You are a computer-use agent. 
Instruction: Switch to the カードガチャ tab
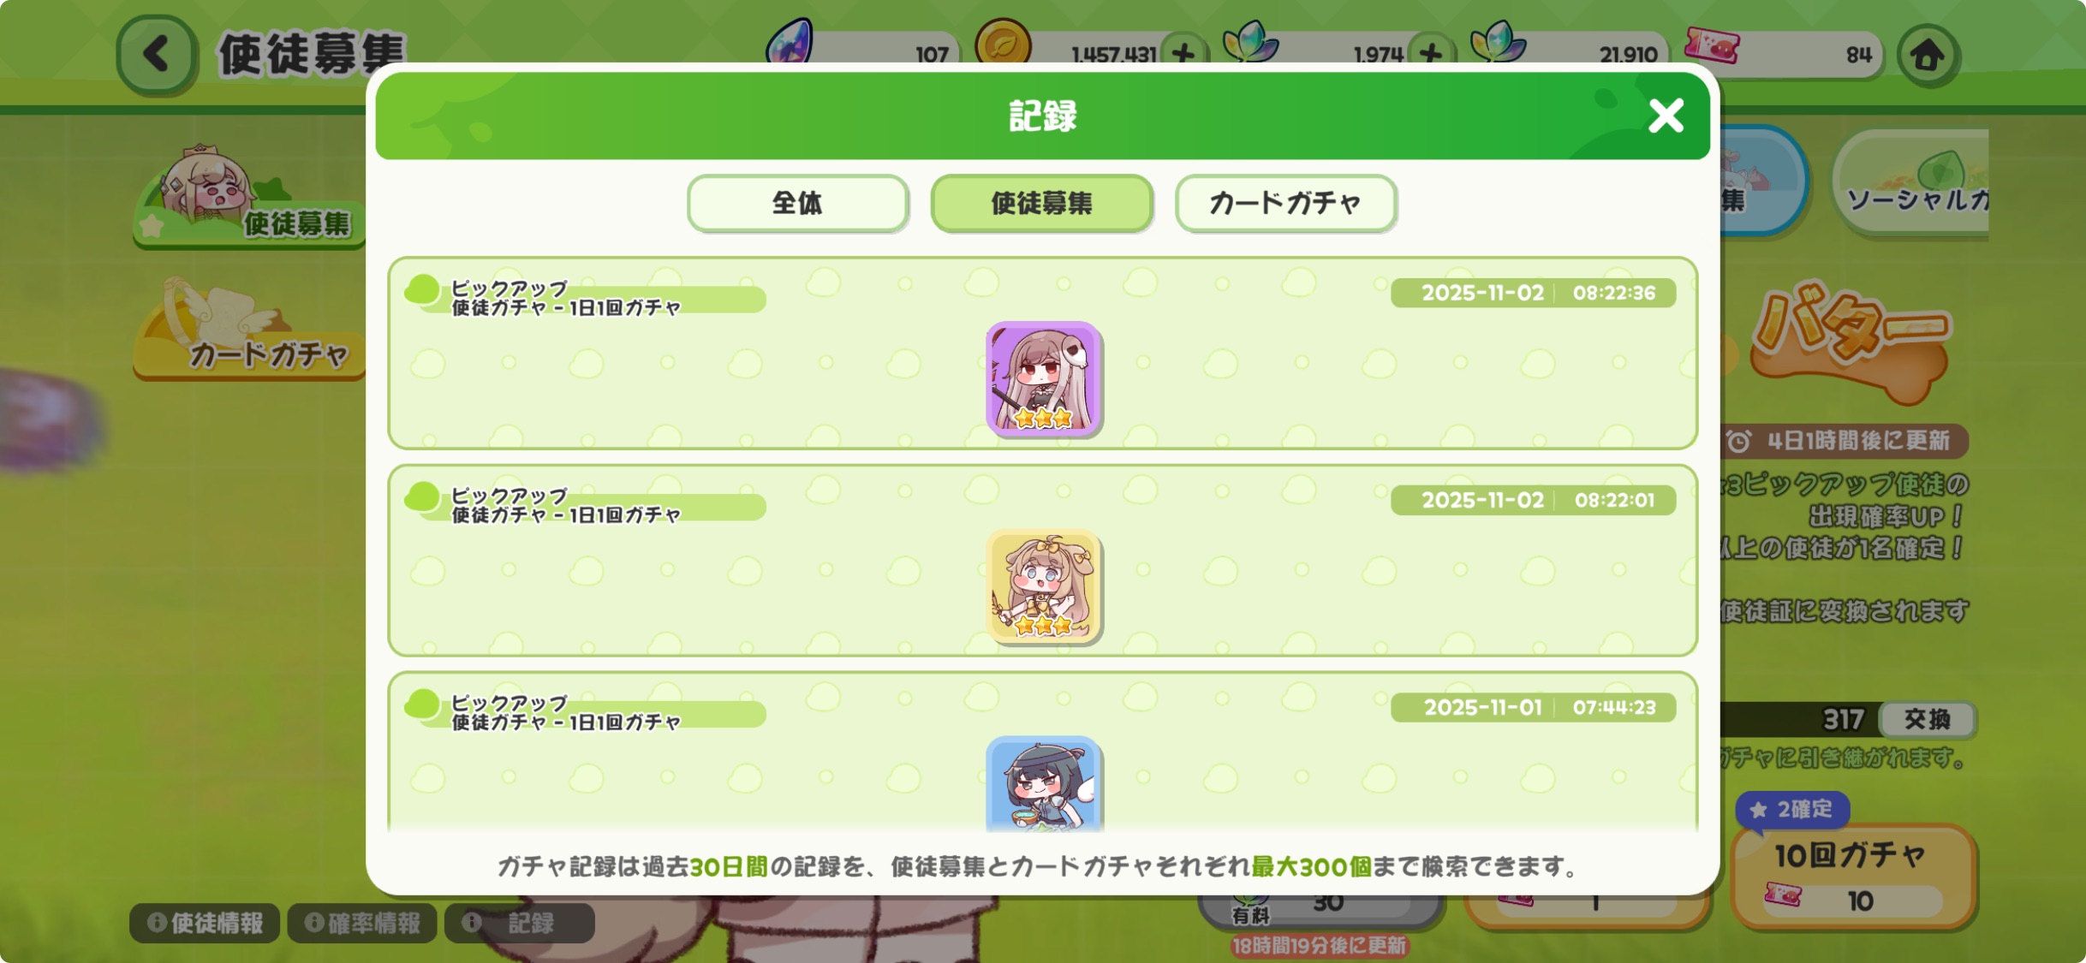(1285, 203)
